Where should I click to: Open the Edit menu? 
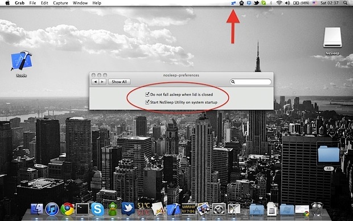tap(44, 3)
